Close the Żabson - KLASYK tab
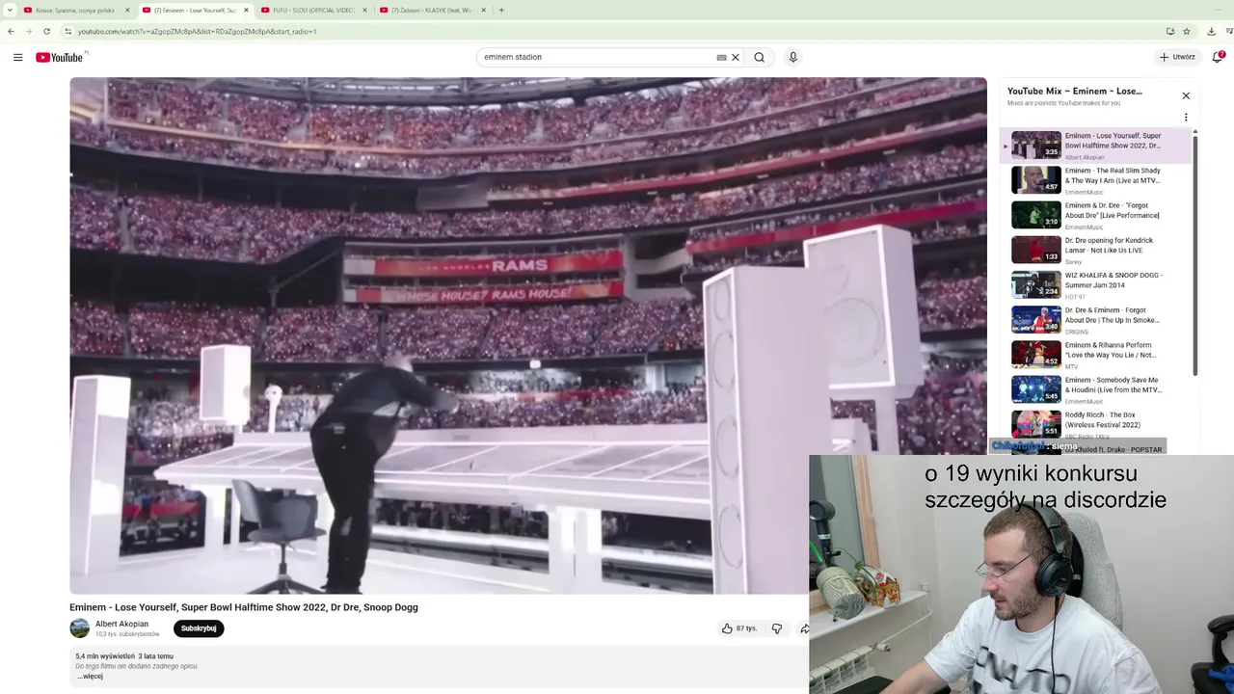The image size is (1234, 694). tap(483, 10)
